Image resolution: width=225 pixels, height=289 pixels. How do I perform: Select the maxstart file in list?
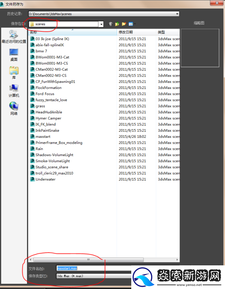click(43, 137)
